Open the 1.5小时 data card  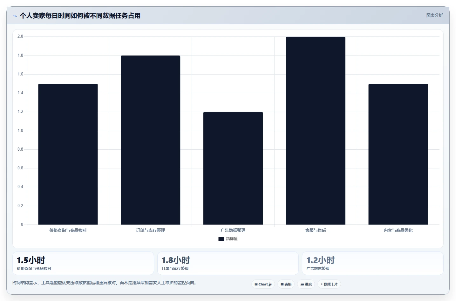83,263
